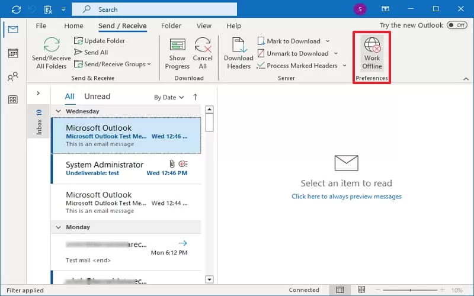This screenshot has width=474, height=296.
Task: Click Send/Receive All Folders ribbon button
Action: pyautogui.click(x=52, y=53)
